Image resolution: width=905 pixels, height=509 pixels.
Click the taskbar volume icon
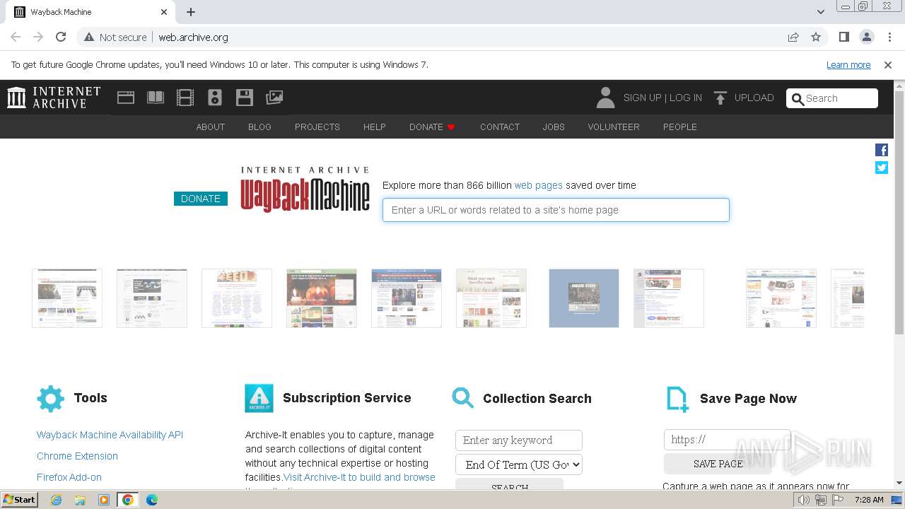804,500
